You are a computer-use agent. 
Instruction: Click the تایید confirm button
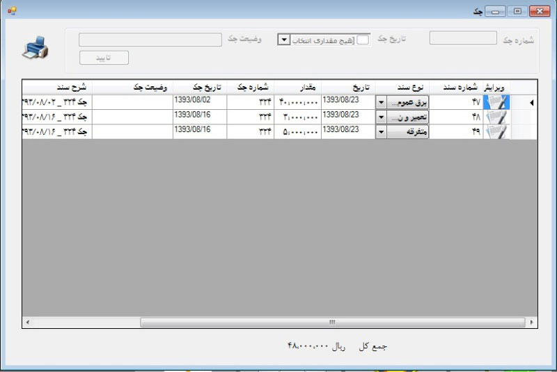[x=104, y=58]
